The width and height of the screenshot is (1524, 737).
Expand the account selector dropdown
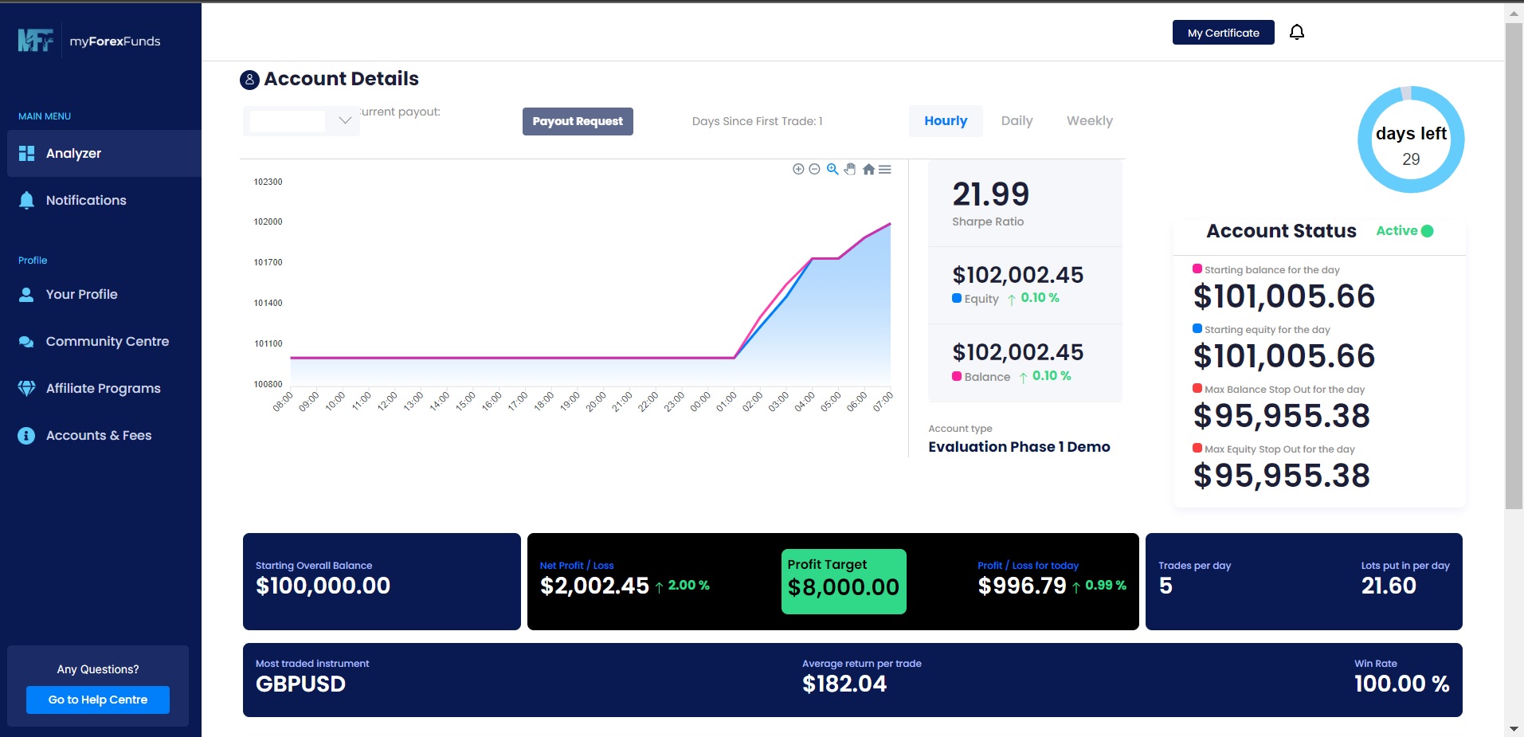click(x=345, y=121)
